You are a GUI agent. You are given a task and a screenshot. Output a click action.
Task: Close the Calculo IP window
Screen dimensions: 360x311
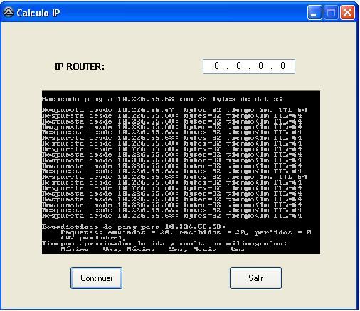347,13
